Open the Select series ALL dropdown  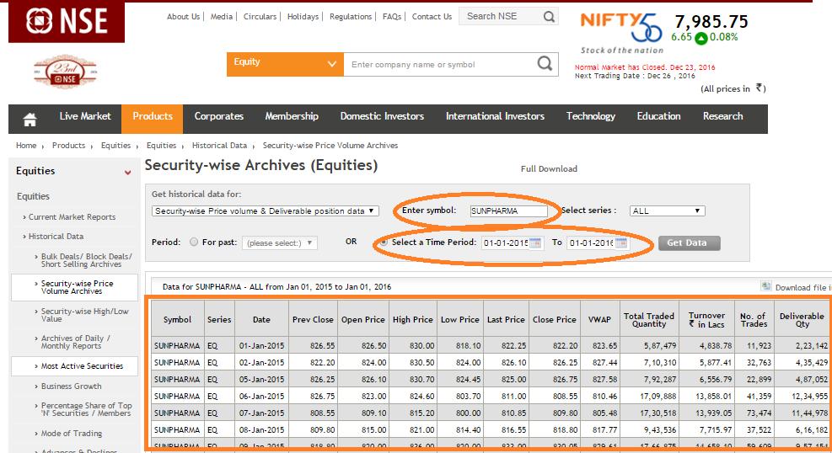coord(667,211)
